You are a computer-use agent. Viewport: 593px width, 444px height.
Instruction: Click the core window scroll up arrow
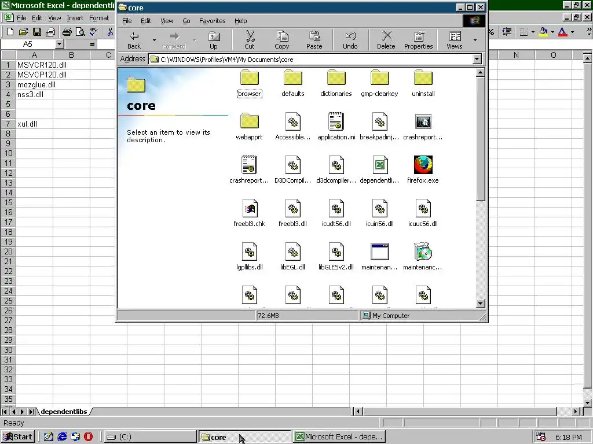[480, 72]
